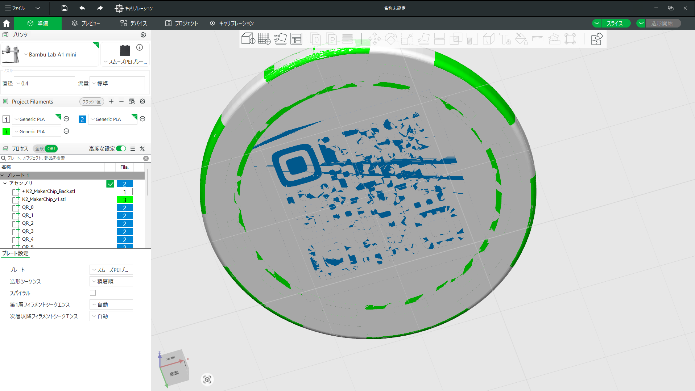This screenshot has height=391, width=695.
Task: Switch to the デバイス tab
Action: pos(134,23)
